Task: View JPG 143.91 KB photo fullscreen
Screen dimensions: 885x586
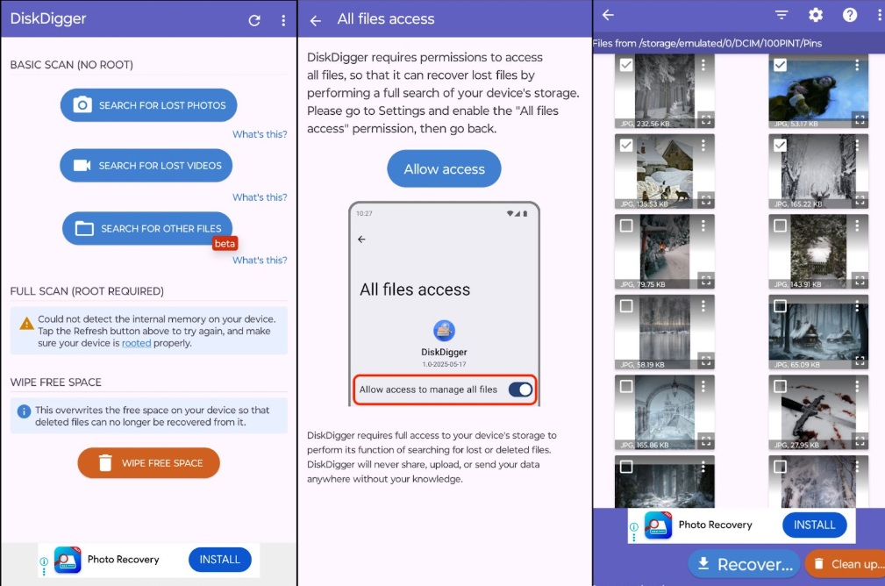Action: click(860, 280)
